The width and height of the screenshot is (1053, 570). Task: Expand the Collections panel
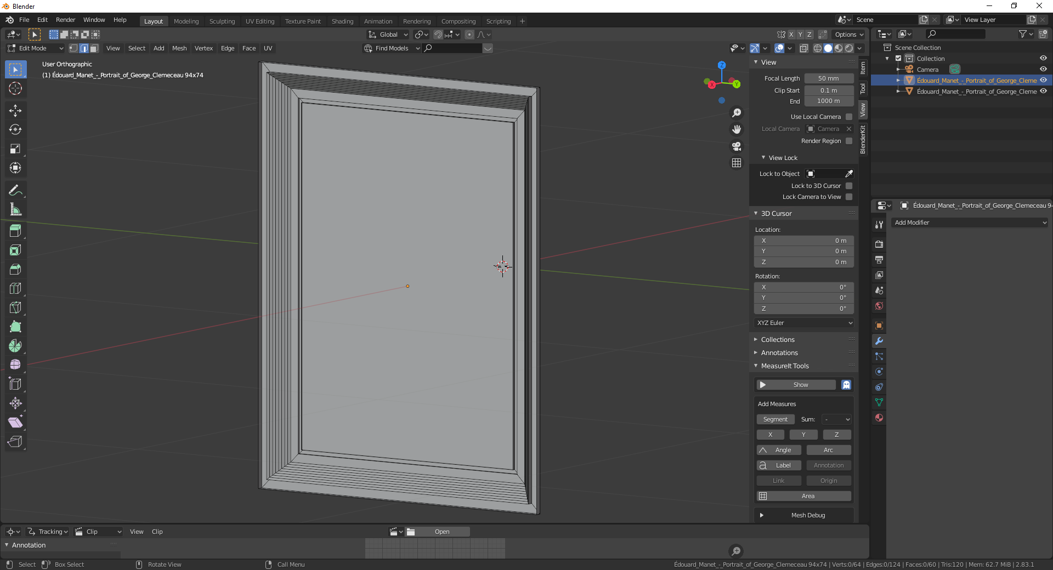pos(777,340)
